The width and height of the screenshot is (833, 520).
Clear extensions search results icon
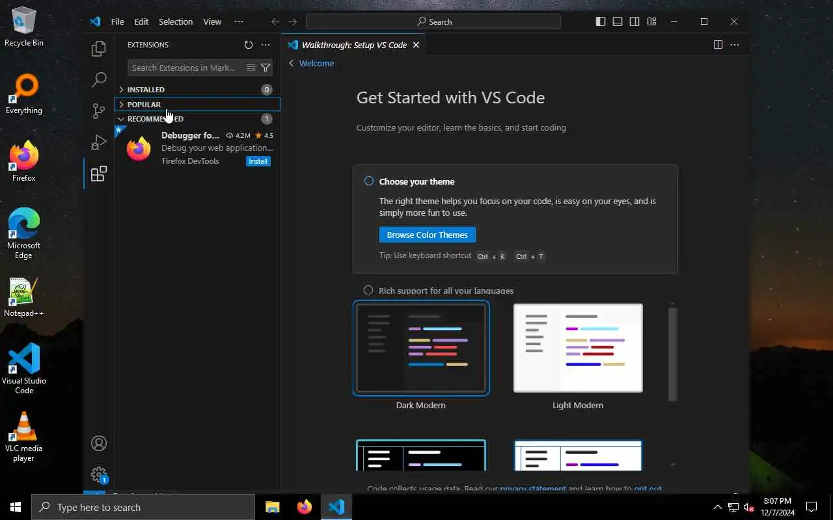point(251,68)
